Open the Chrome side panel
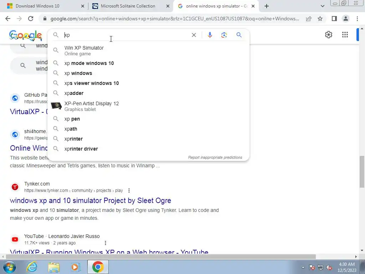Image resolution: width=365 pixels, height=274 pixels. [x=334, y=19]
